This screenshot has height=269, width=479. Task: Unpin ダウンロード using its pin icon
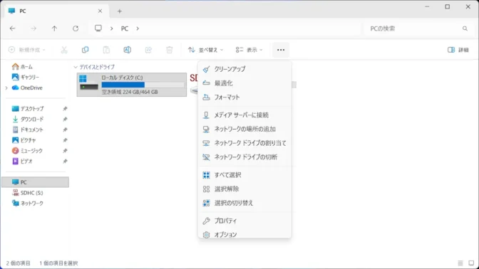click(x=65, y=120)
